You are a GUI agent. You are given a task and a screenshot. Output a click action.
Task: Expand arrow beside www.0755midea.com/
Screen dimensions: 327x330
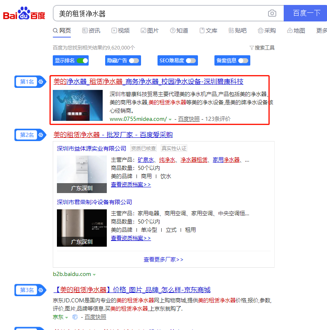170,120
